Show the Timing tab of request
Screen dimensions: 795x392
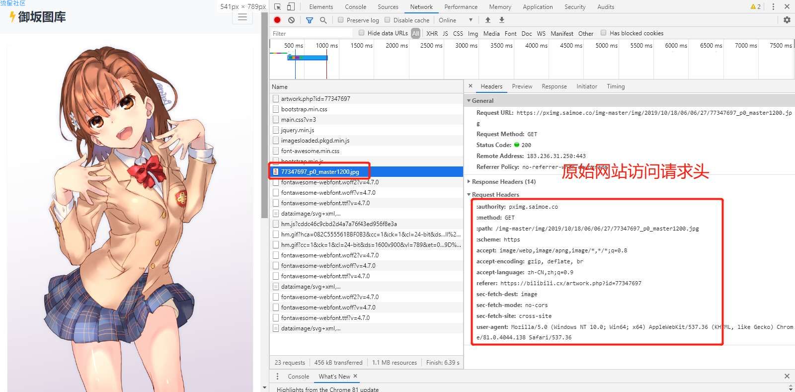tap(616, 86)
